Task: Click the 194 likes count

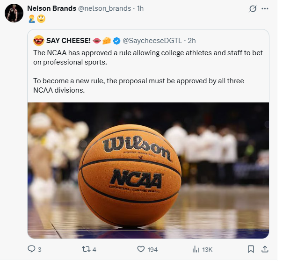Action: pyautogui.click(x=152, y=249)
